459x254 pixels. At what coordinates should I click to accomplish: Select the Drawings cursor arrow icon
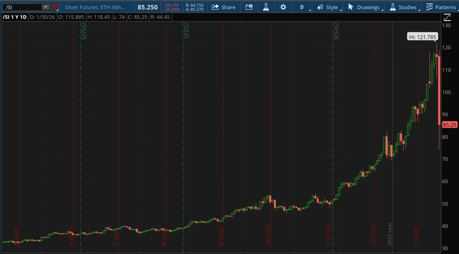tap(351, 7)
